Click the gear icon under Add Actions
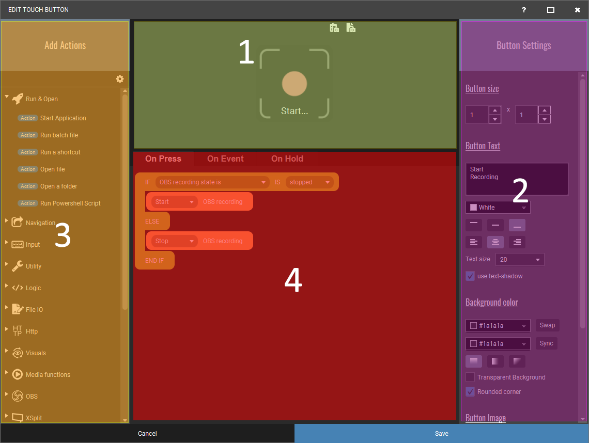Image resolution: width=589 pixels, height=443 pixels. (120, 79)
